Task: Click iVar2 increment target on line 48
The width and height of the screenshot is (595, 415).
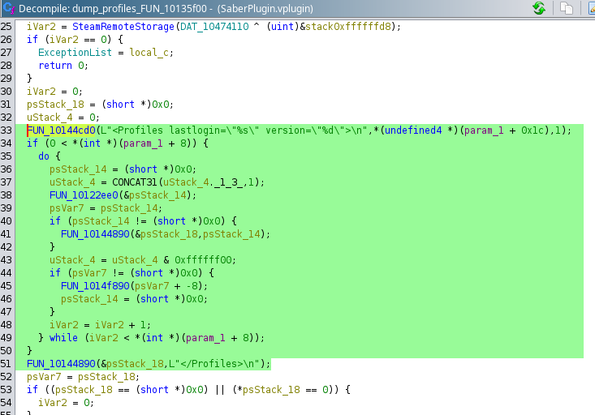Action: point(64,325)
